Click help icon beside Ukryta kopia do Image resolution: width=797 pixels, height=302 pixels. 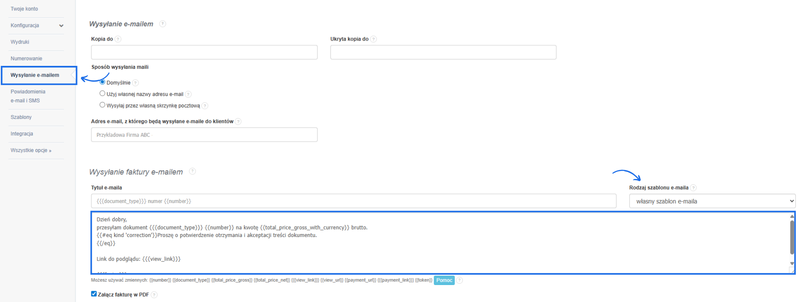(x=374, y=39)
